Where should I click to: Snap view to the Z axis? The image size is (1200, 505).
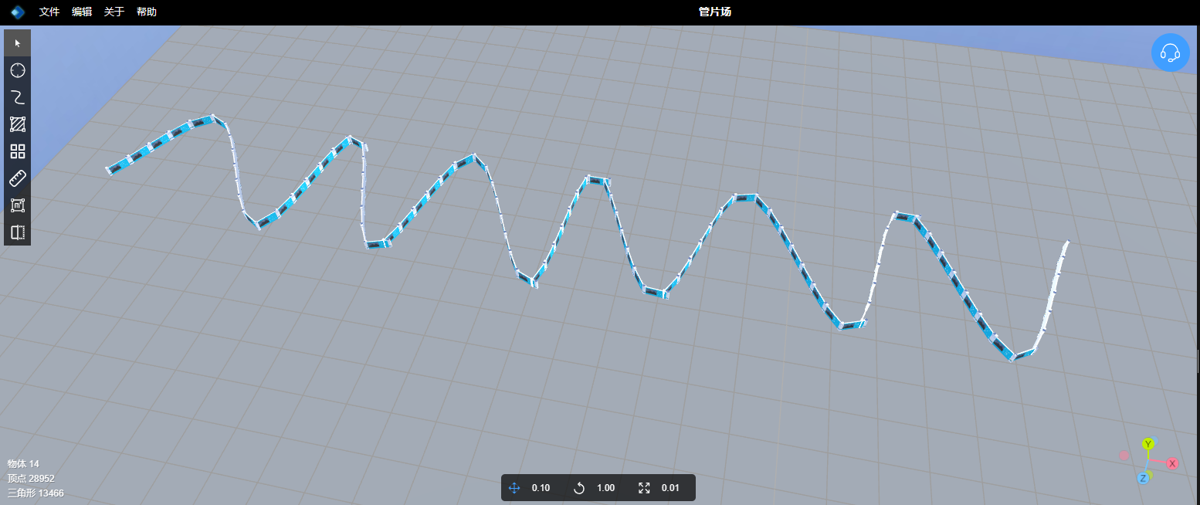(1143, 479)
